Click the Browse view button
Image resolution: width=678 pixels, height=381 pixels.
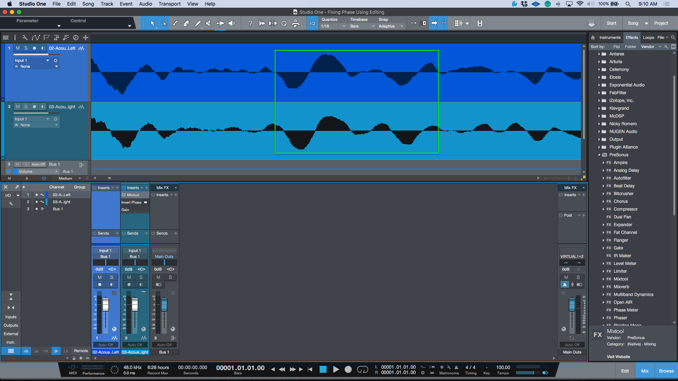666,371
